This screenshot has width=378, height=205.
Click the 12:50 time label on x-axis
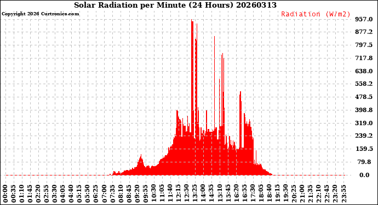pyautogui.click(x=187, y=194)
